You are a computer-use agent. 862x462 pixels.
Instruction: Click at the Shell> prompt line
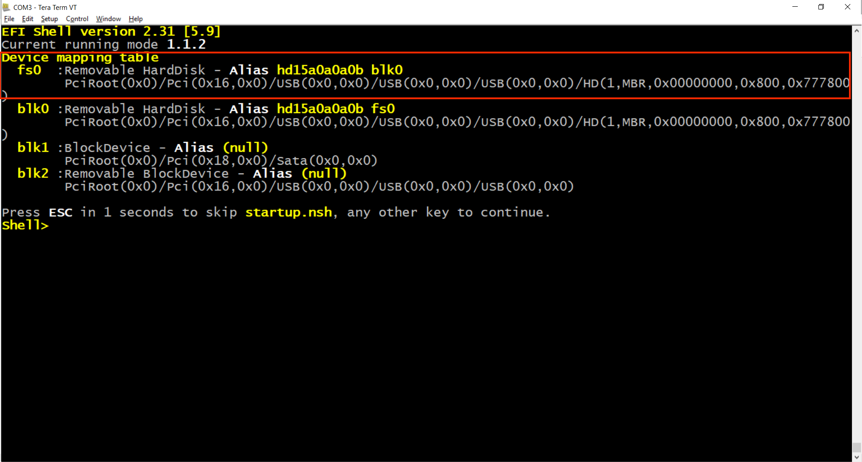[25, 225]
